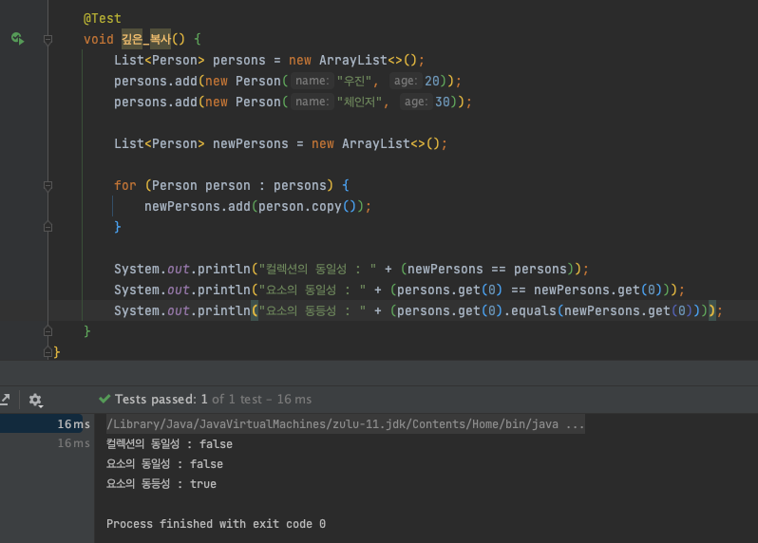Image resolution: width=758 pixels, height=543 pixels.
Task: Click the for loop closing fold marker
Action: [47, 227]
